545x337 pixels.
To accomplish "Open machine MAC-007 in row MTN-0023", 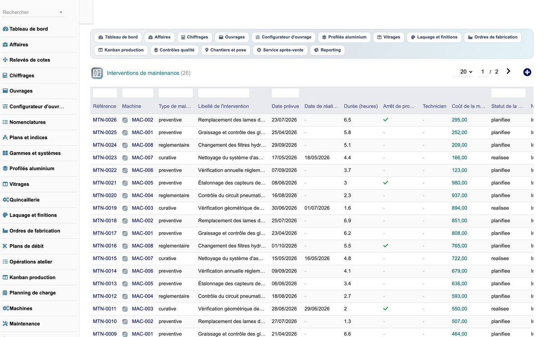I will tap(143, 158).
